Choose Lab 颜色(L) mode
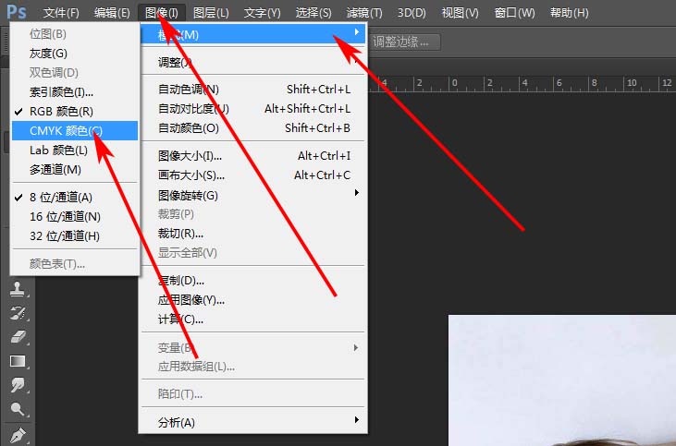Screen dimensions: 676x446 [75, 150]
